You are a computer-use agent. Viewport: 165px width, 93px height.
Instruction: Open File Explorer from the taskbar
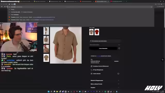point(57,91)
